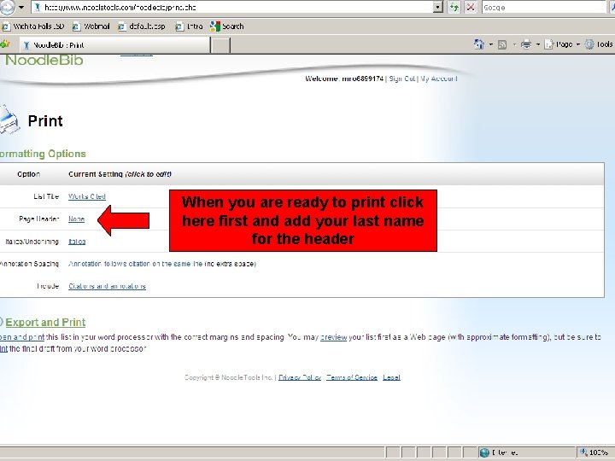Image resolution: width=615 pixels, height=461 pixels.
Task: Click the Google search box
Action: [544, 7]
